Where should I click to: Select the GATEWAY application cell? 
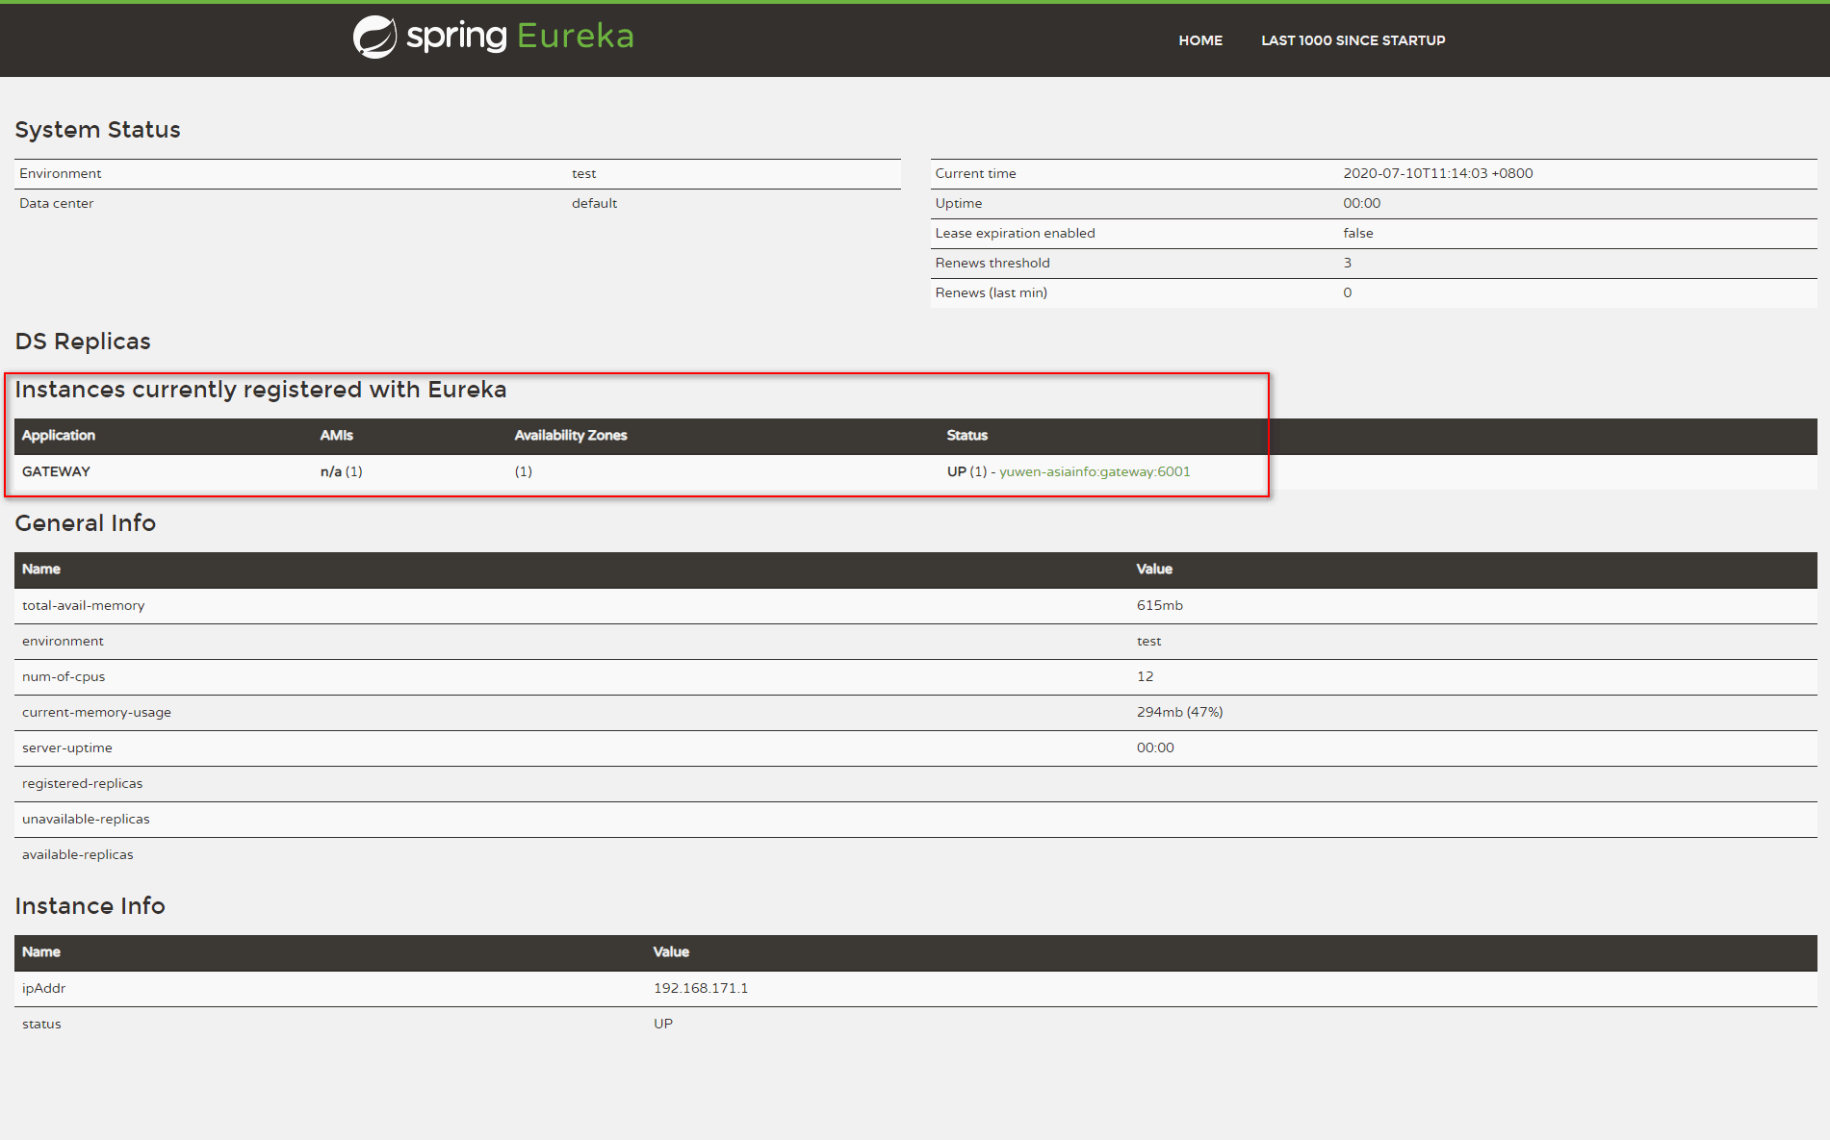pyautogui.click(x=56, y=471)
